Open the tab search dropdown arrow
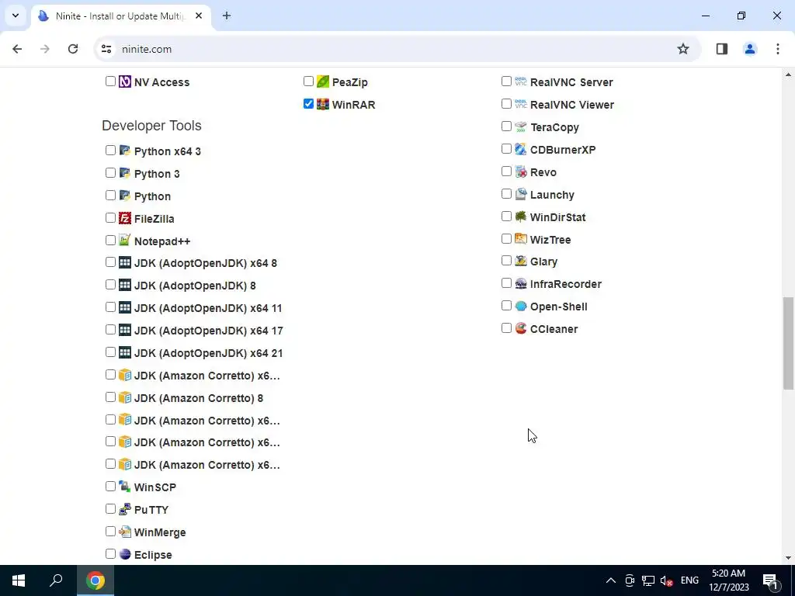Screen dimensions: 795x596 click(x=16, y=16)
